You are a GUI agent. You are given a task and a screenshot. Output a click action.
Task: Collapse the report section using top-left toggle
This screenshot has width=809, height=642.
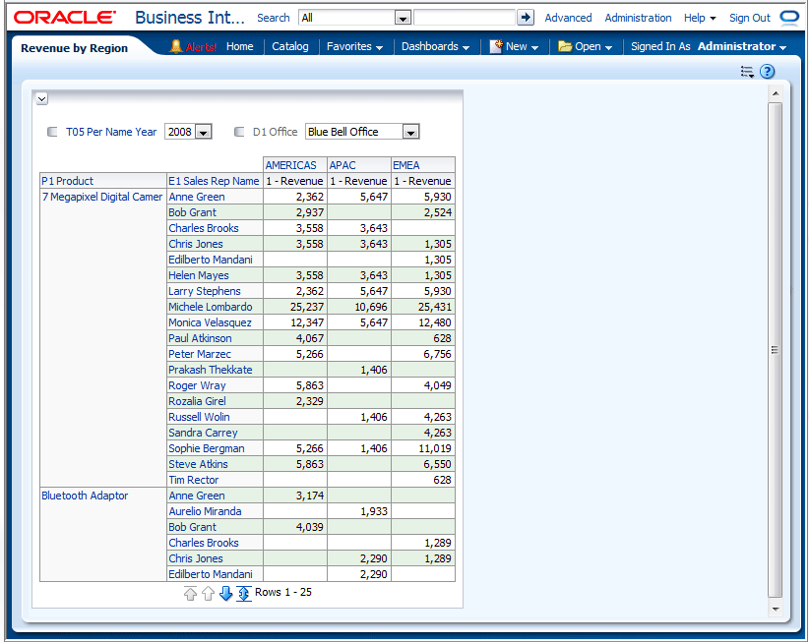pos(41,98)
